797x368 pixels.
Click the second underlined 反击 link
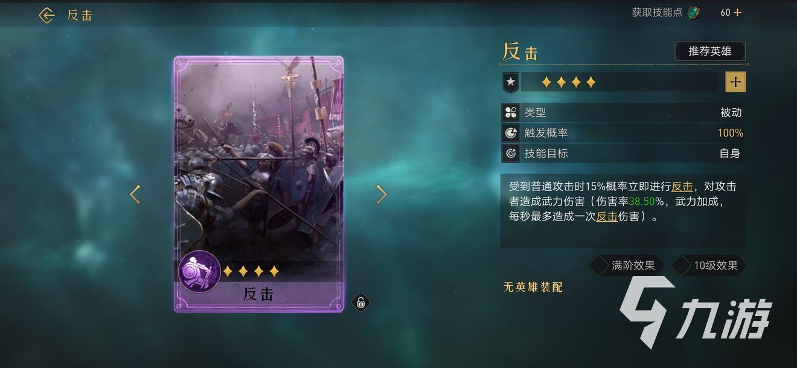click(607, 216)
